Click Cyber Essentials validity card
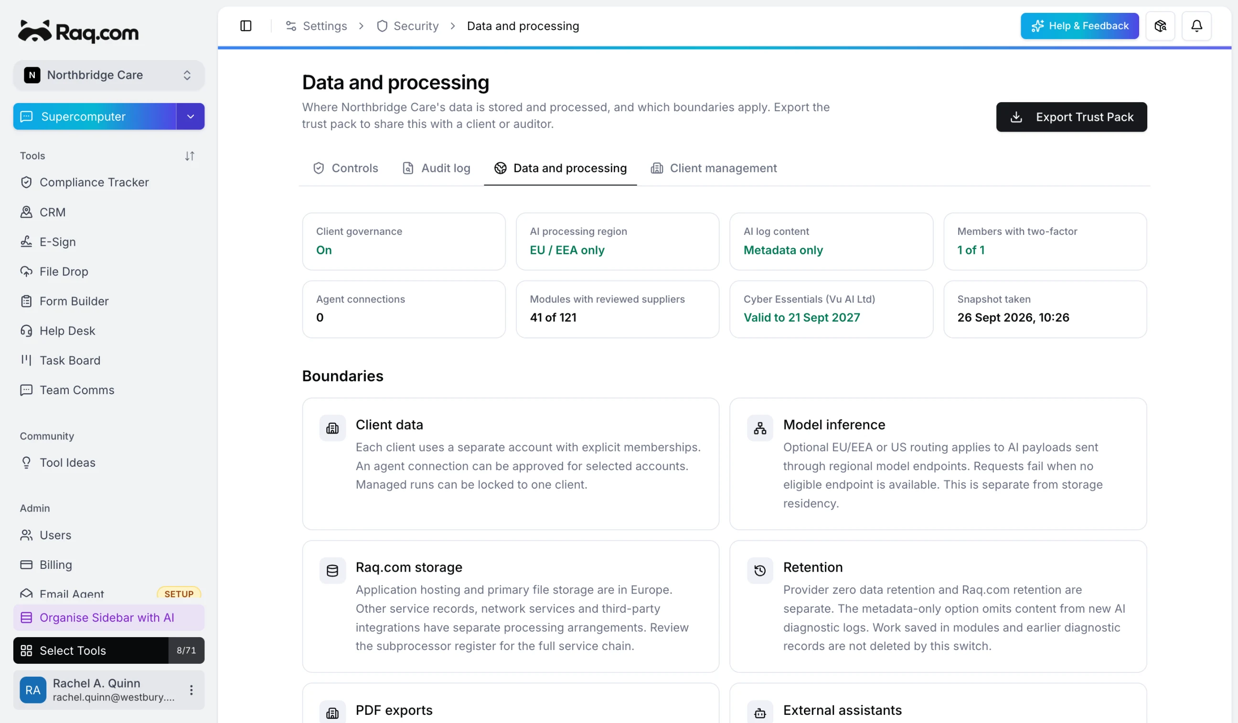The width and height of the screenshot is (1238, 723). [831, 309]
